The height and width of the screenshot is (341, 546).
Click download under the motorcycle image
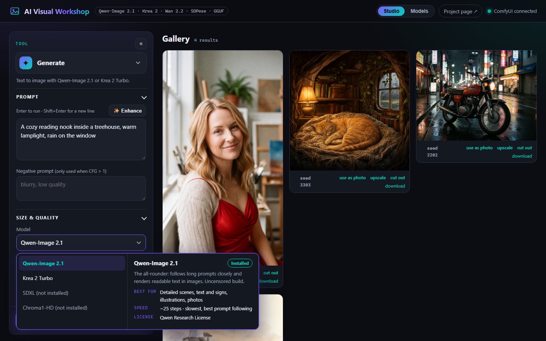522,156
